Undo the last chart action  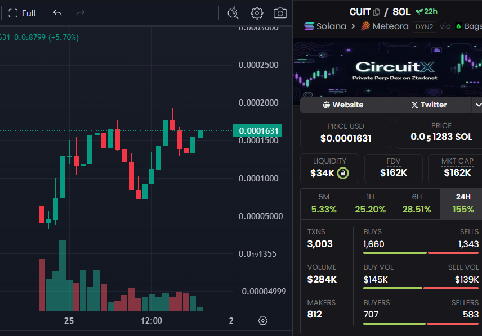57,13
